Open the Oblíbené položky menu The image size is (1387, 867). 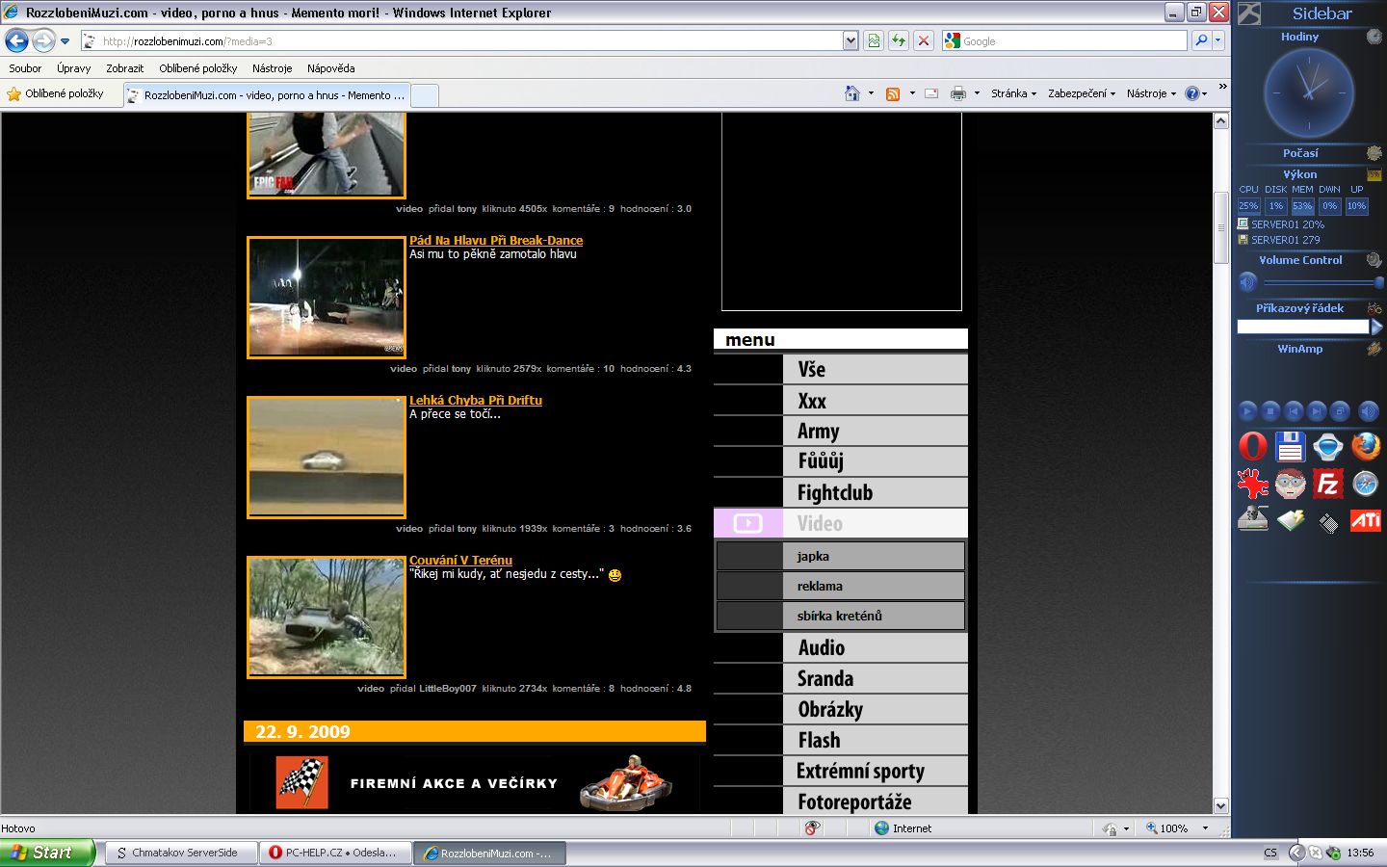[197, 68]
